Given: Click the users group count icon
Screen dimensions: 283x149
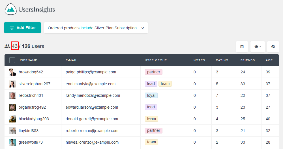Looking at the screenshot, I should pyautogui.click(x=7, y=46).
